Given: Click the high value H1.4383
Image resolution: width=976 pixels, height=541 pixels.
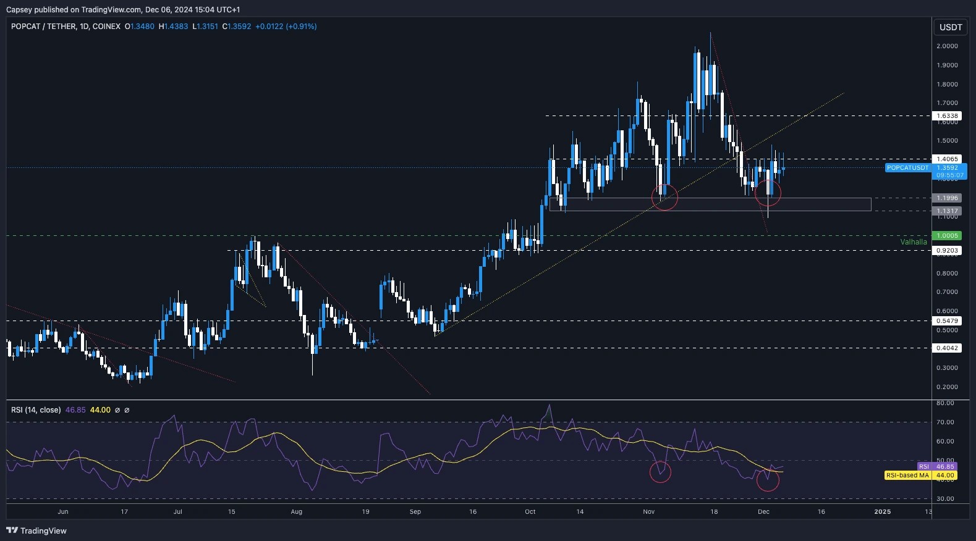Looking at the screenshot, I should (x=173, y=27).
